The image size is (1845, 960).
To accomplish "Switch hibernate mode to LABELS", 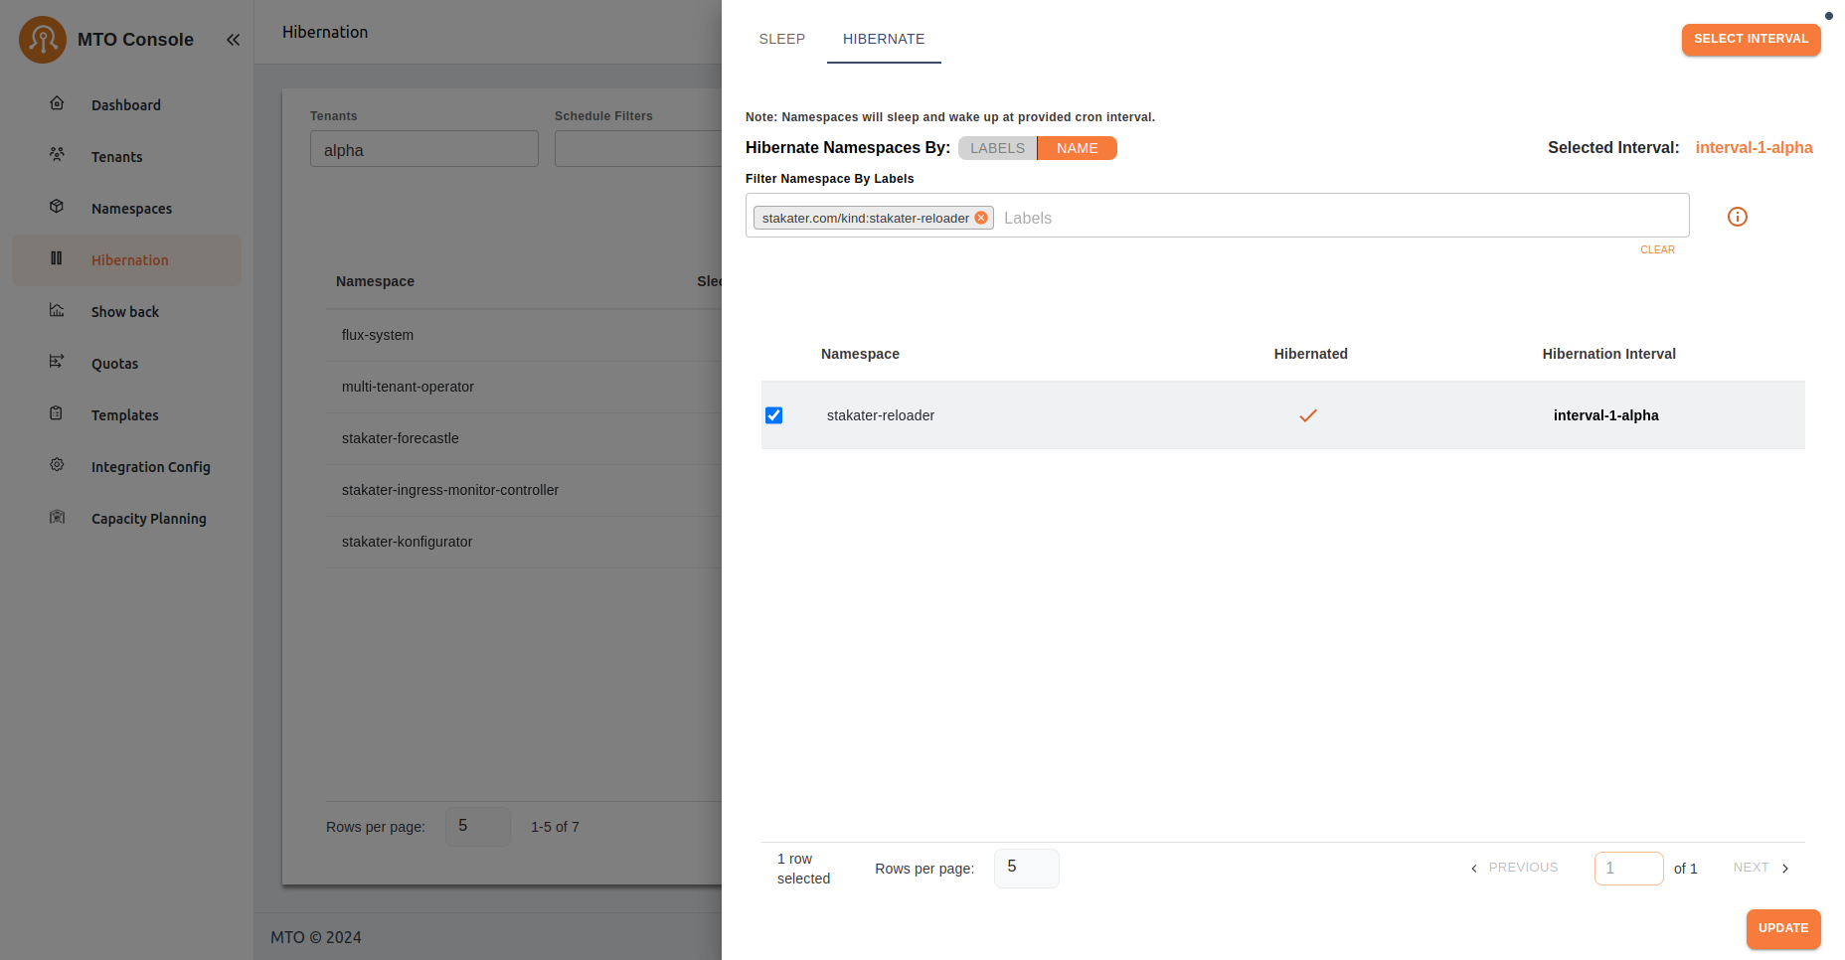I will (x=997, y=148).
